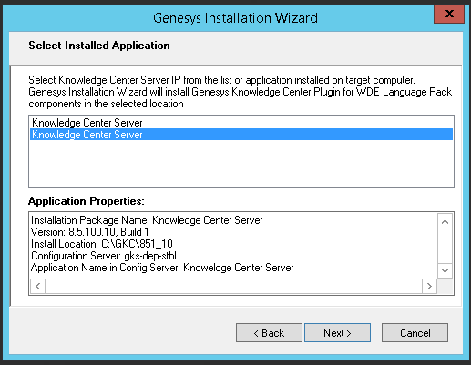Viewport: 471px width, 365px height.
Task: Select the highlighted Knowledge Center Server entry
Action: coord(241,135)
